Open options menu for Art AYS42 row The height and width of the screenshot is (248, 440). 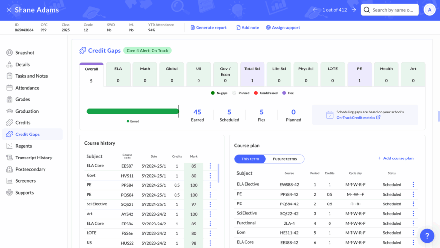210,214
